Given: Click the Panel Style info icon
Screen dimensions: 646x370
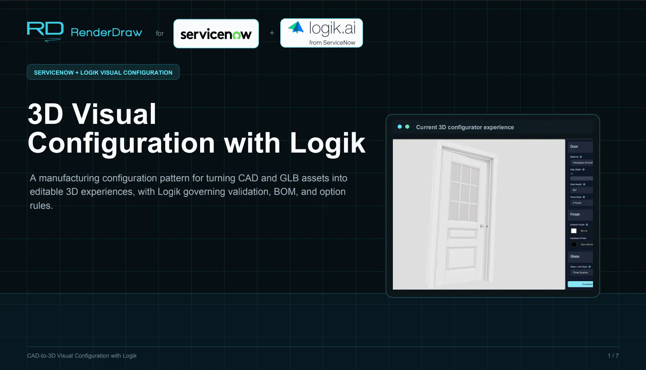Looking at the screenshot, I should coord(584,197).
